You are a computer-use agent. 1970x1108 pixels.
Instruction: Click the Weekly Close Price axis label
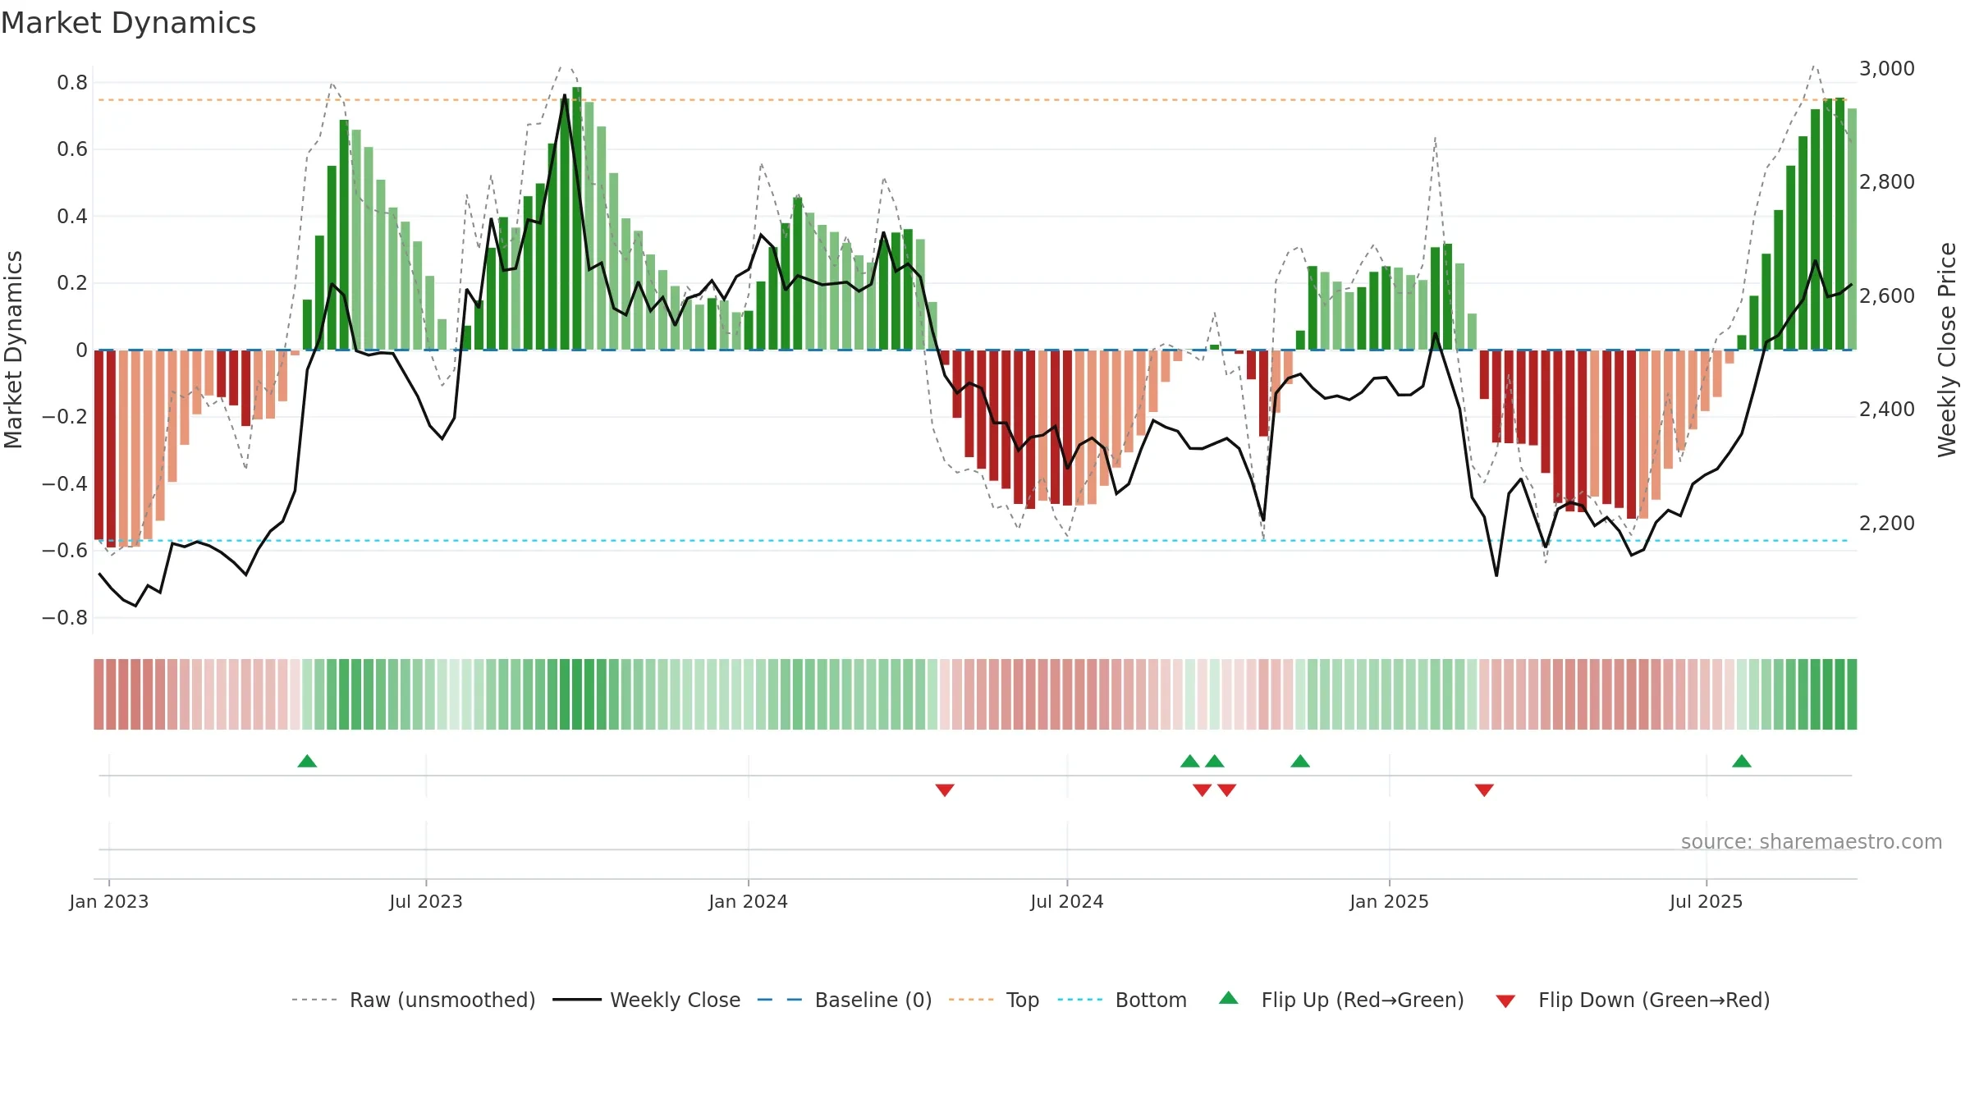[x=1947, y=350]
